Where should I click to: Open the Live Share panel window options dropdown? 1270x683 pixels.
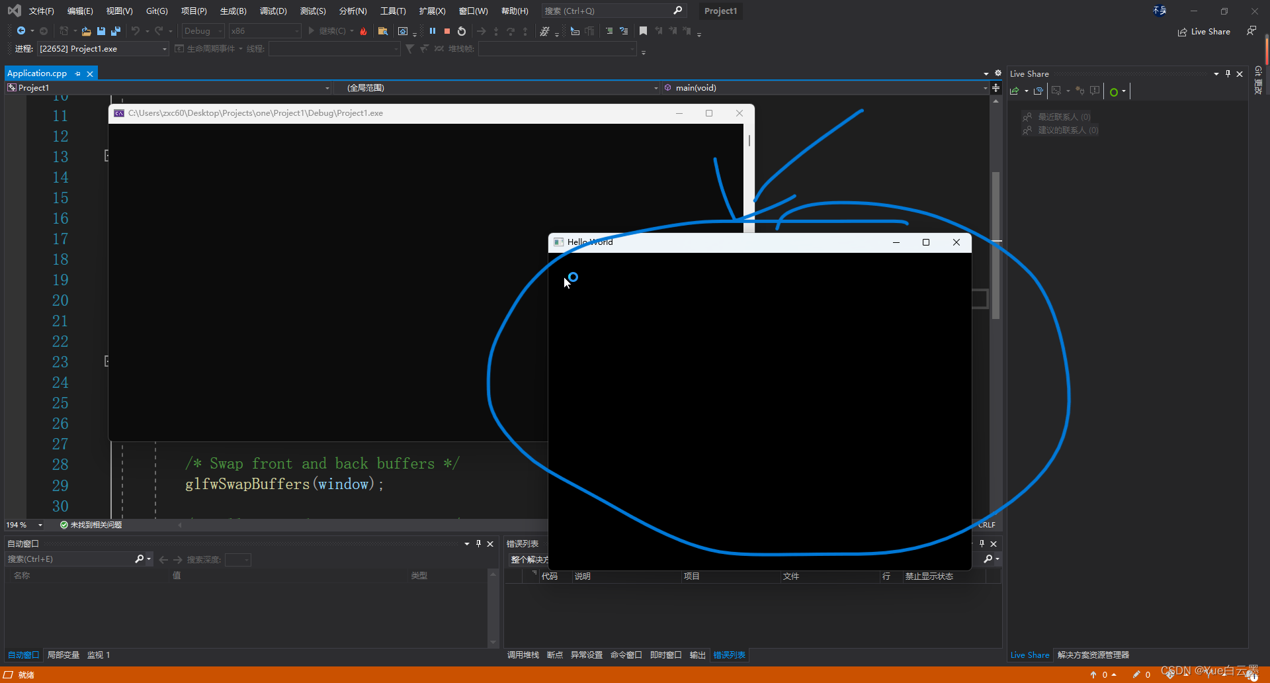1216,74
